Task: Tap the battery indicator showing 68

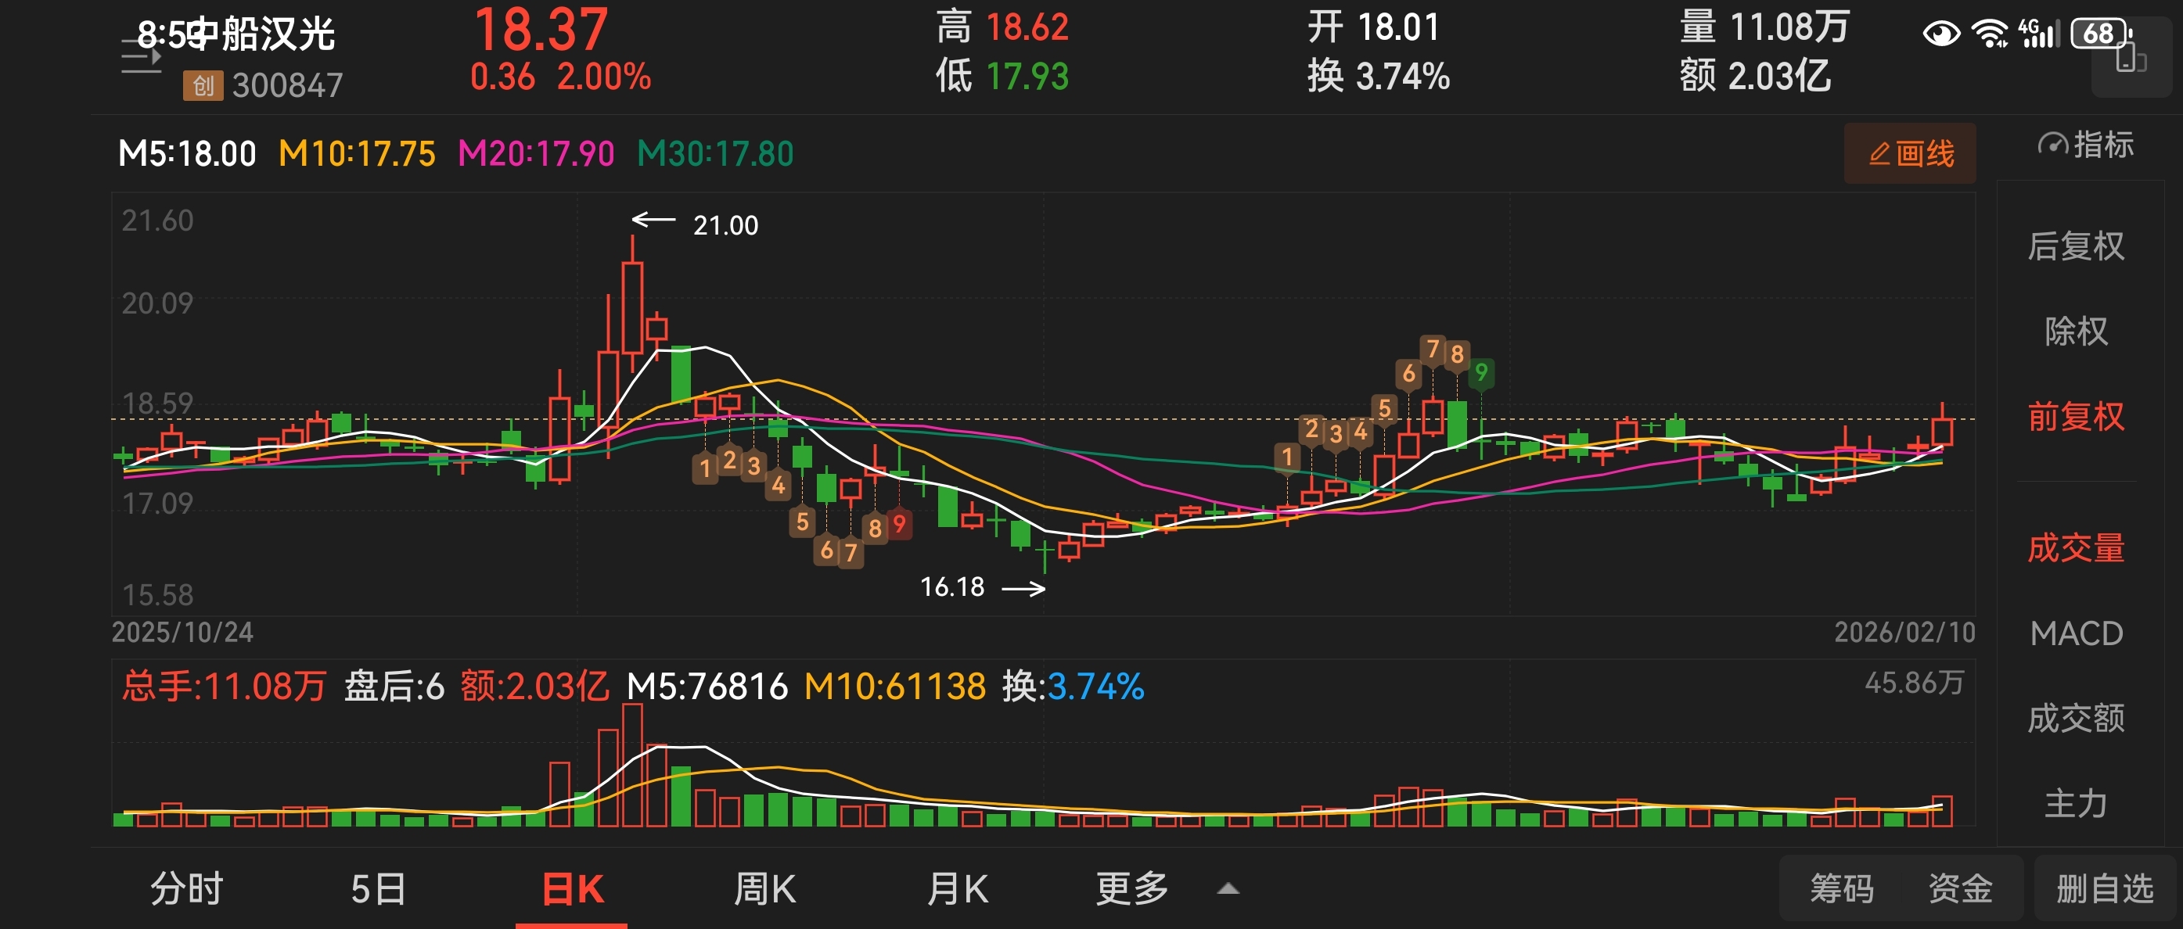Action: click(2099, 33)
